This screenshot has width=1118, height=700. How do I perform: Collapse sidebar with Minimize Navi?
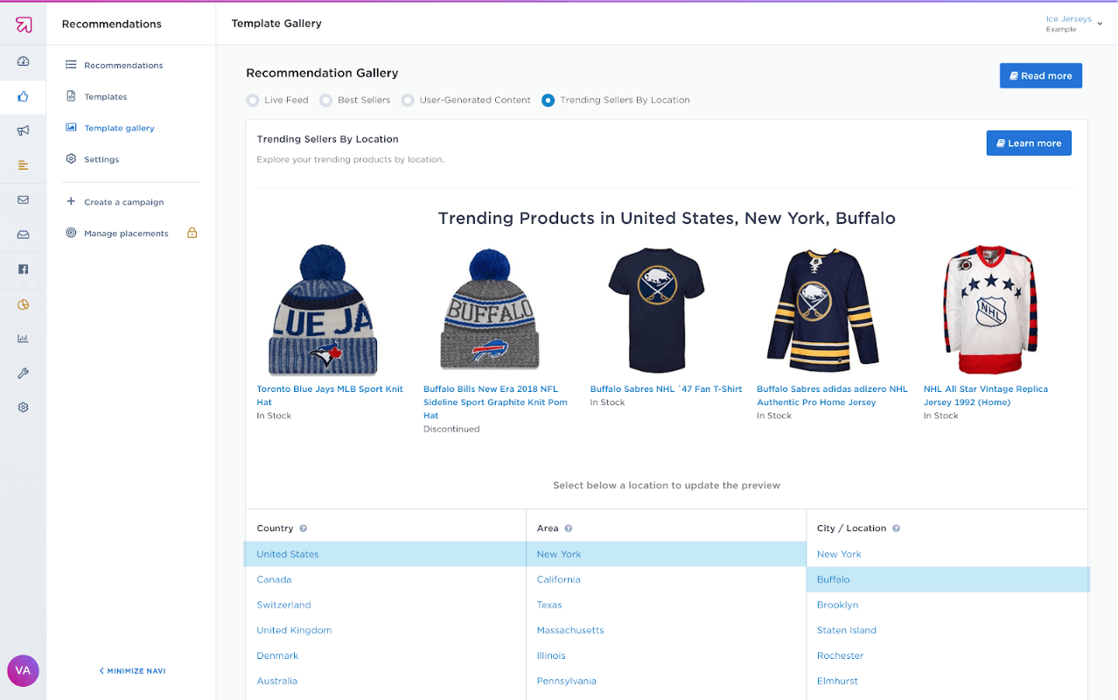pos(132,671)
